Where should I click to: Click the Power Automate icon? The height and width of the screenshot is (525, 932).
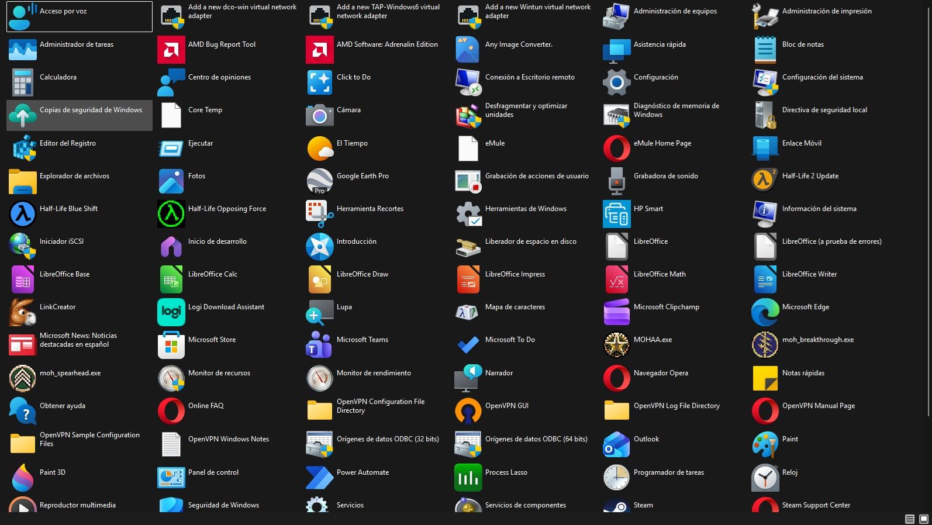tap(320, 478)
